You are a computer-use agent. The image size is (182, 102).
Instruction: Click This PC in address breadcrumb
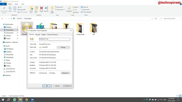19,18
